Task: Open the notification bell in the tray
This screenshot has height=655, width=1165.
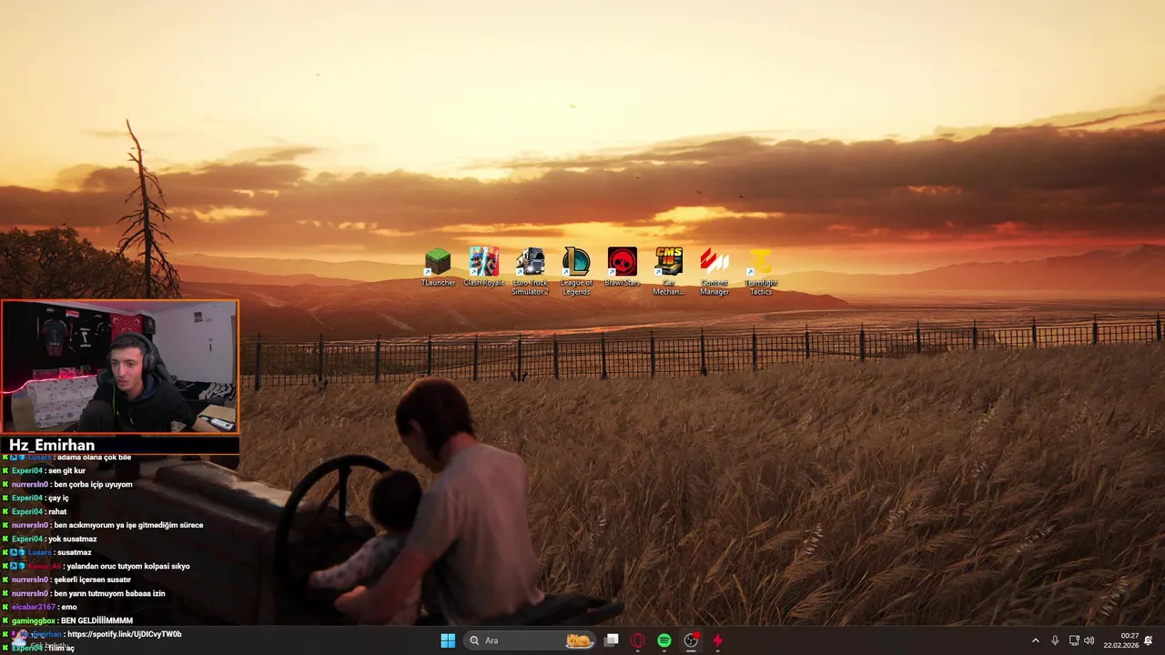Action: pyautogui.click(x=1149, y=640)
